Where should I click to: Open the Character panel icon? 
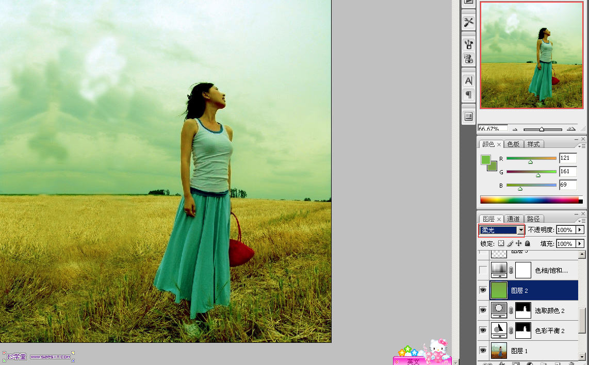[x=468, y=80]
